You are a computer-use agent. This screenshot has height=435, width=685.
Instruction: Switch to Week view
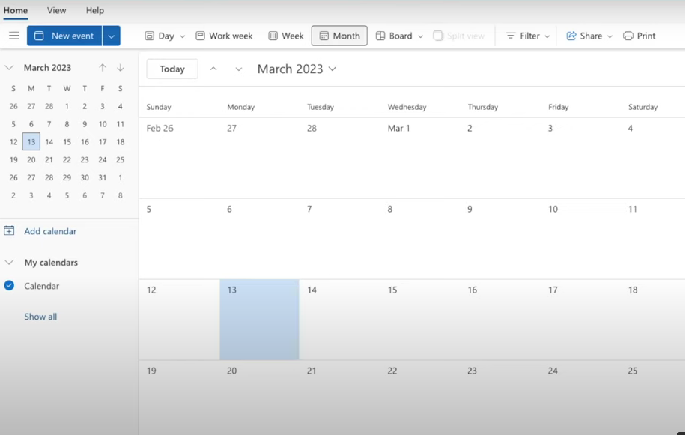[286, 36]
